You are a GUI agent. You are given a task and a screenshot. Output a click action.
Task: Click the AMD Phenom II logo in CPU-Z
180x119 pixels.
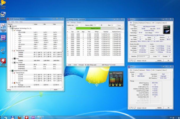pos(166,30)
